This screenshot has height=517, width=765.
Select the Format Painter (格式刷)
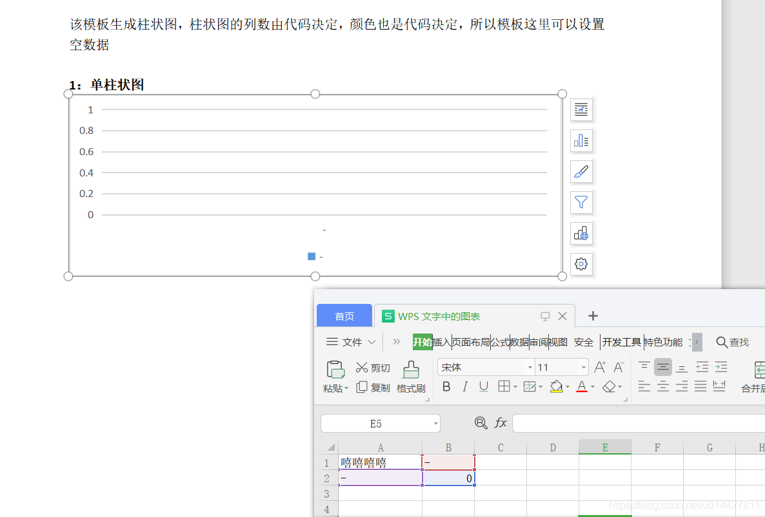point(411,377)
